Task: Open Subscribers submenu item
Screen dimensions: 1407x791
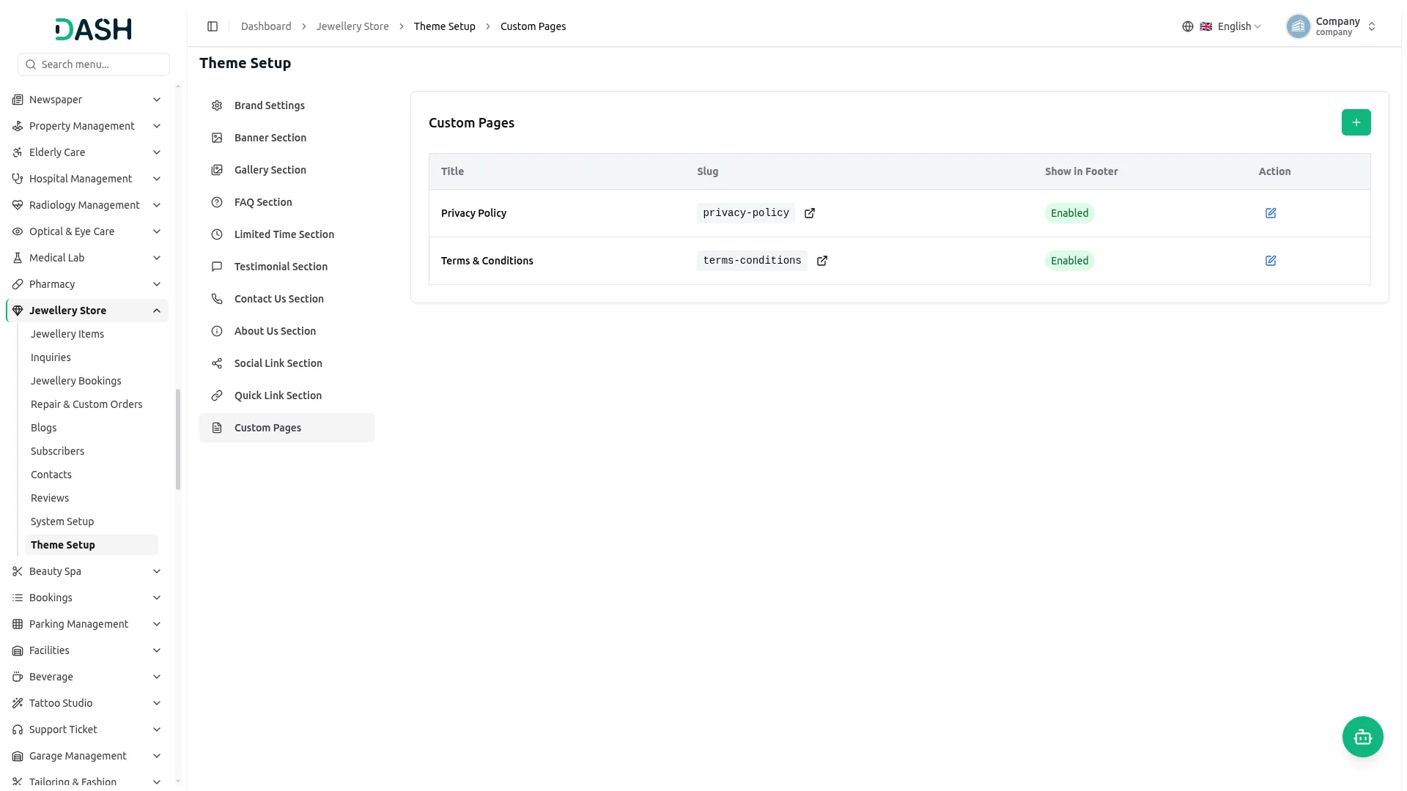Action: (x=91, y=451)
